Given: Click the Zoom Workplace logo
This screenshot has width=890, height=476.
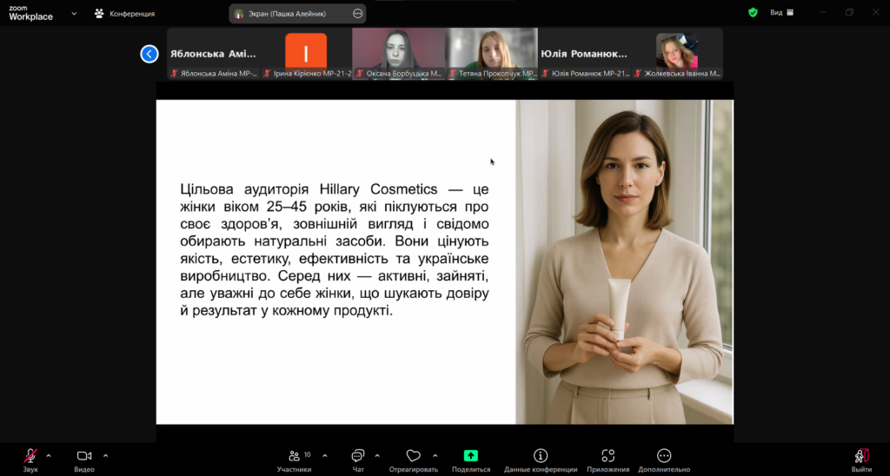Looking at the screenshot, I should [30, 13].
